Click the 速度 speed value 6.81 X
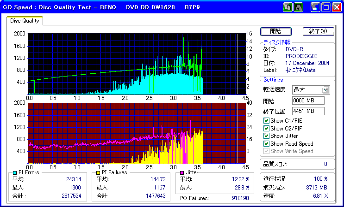Image resolution: width=344 pixels, height=207 pixels. [x=320, y=196]
